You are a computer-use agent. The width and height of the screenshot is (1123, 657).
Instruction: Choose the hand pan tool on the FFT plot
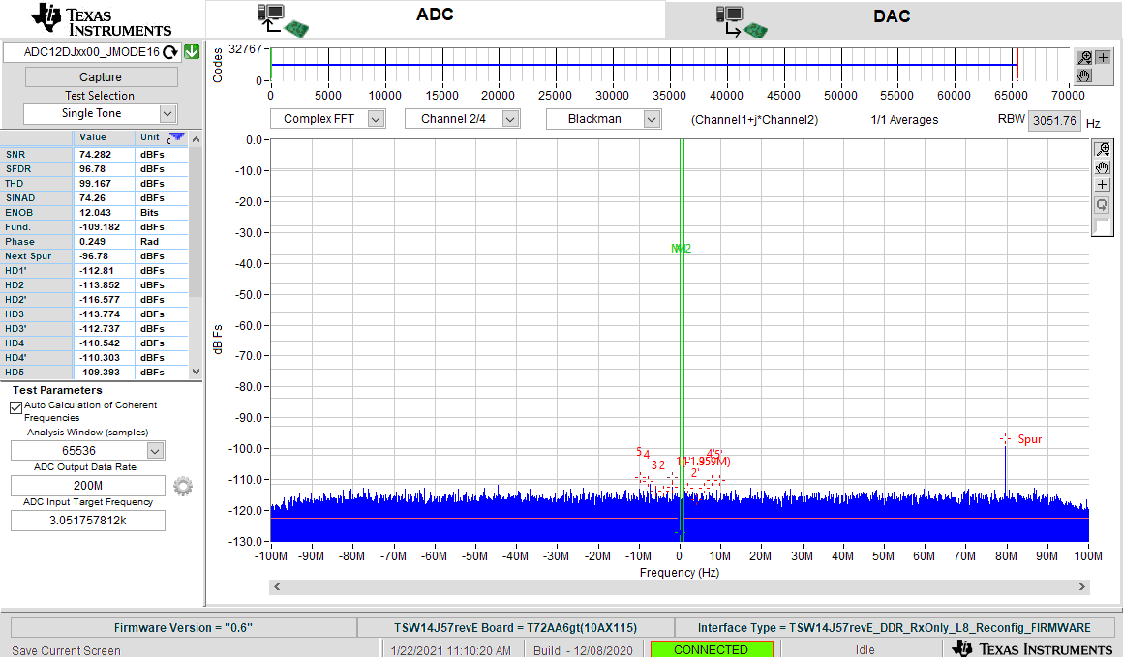(x=1102, y=167)
